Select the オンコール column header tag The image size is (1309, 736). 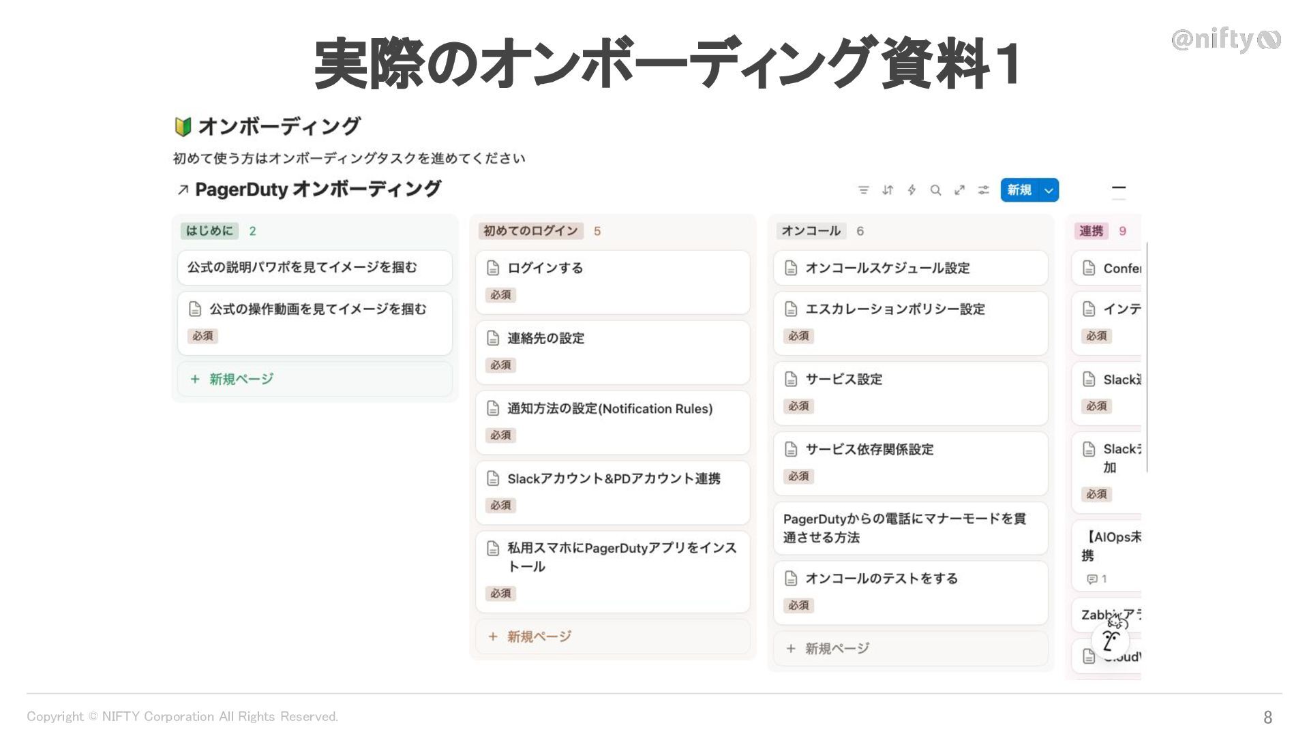click(811, 231)
